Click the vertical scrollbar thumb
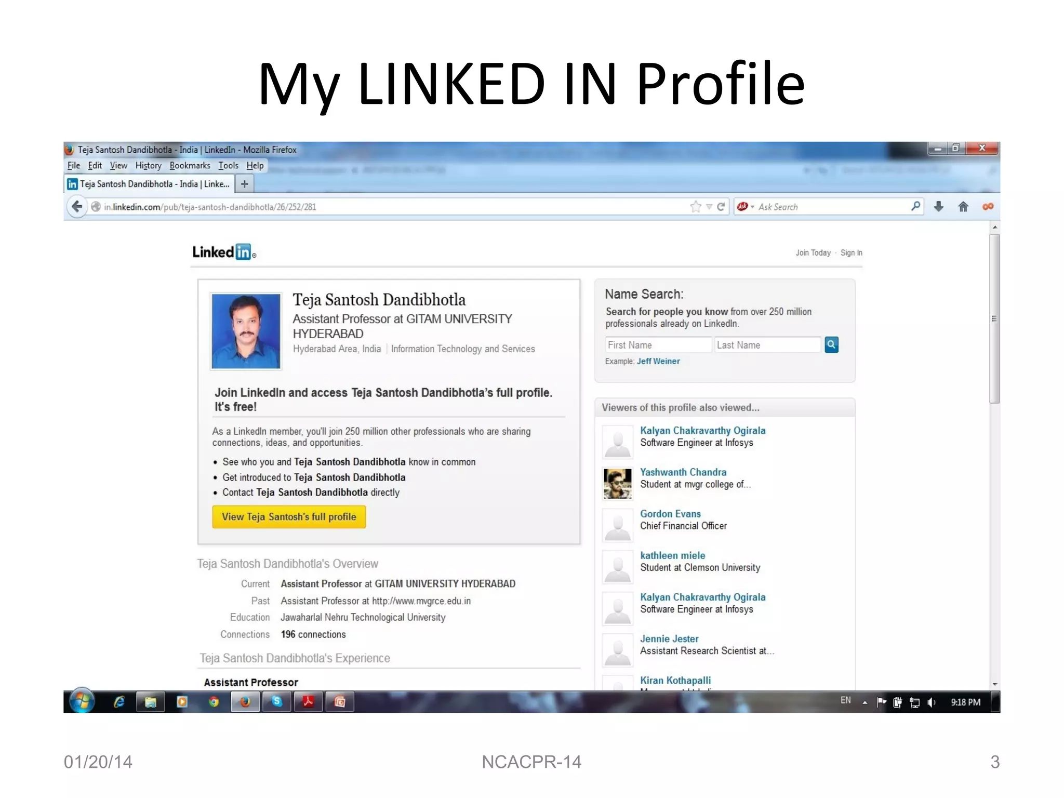Screen dimensions: 1064x798 (994, 318)
